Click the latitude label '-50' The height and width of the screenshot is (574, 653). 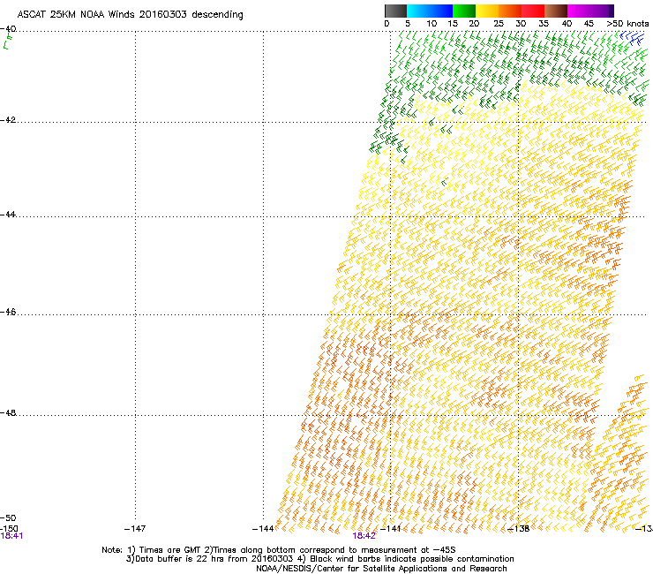(x=8, y=518)
